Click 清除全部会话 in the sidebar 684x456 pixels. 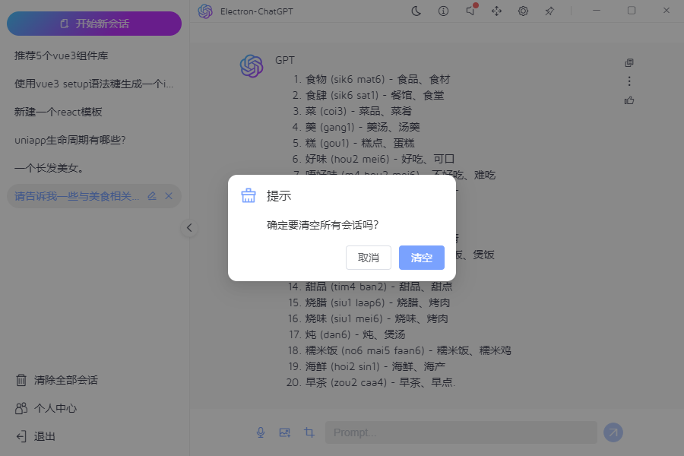coord(57,380)
